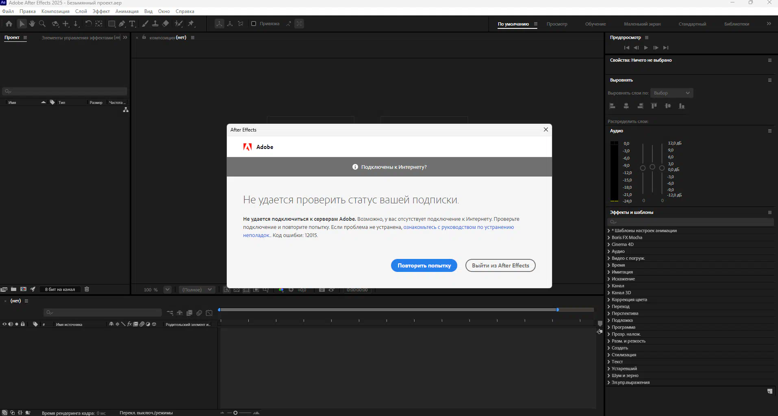Select the Zoom magnifier tool
The width and height of the screenshot is (778, 416).
pyautogui.click(x=42, y=24)
